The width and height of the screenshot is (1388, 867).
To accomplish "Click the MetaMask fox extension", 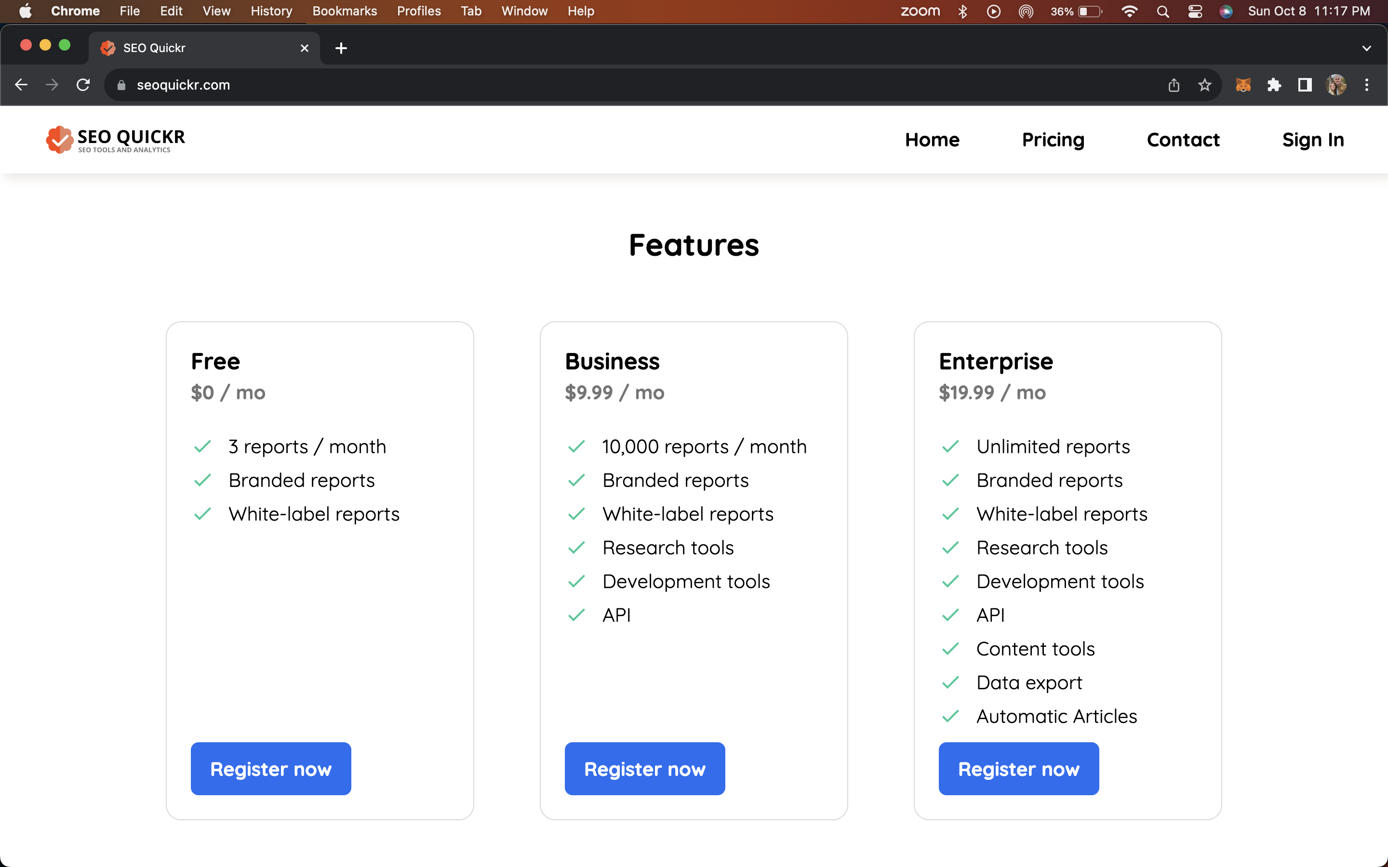I will [1243, 85].
